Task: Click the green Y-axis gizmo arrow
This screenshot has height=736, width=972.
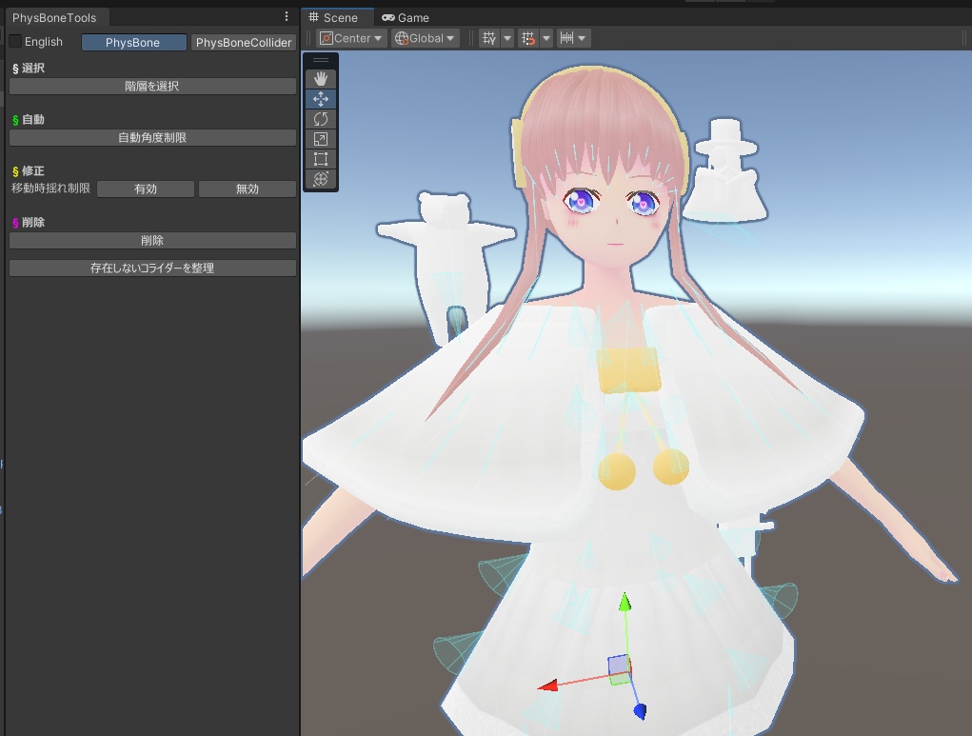Action: click(625, 602)
